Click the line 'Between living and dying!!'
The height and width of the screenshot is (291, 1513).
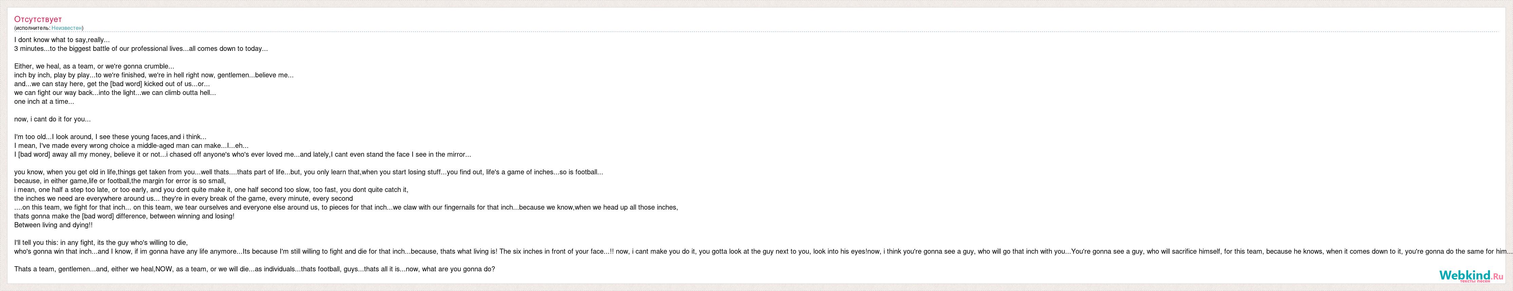pyautogui.click(x=54, y=225)
